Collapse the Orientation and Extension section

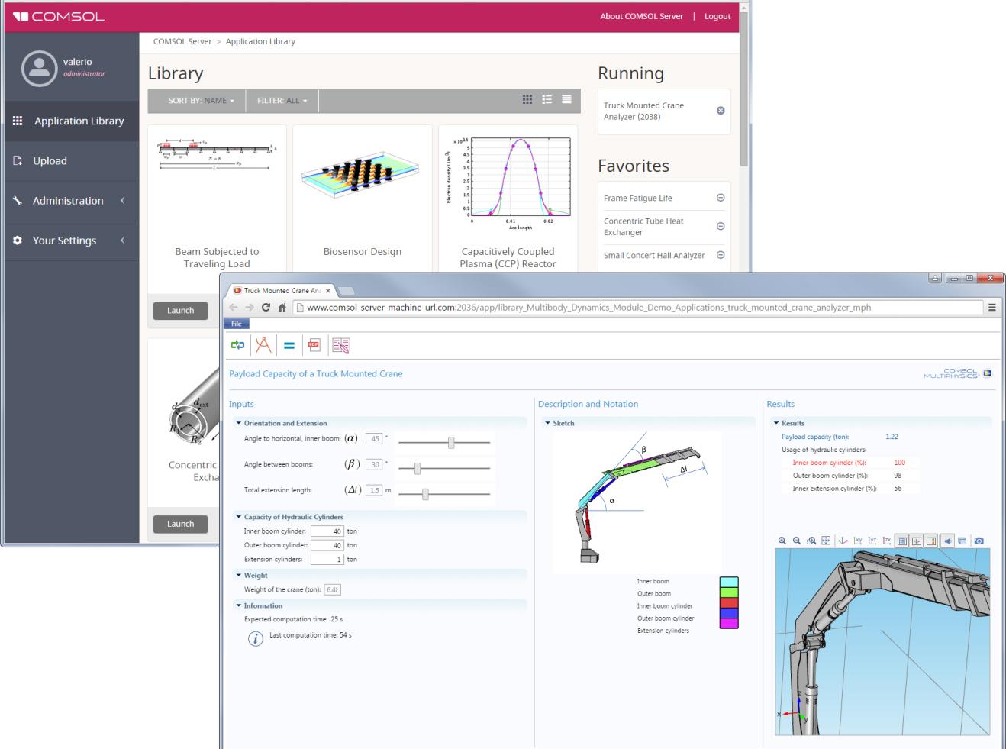[x=239, y=423]
